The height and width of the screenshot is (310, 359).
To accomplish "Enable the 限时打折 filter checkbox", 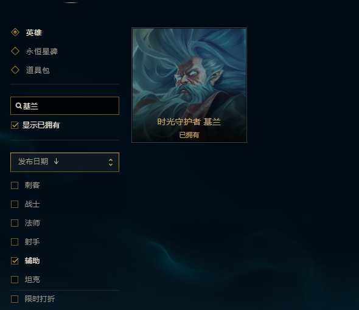I will coord(15,299).
